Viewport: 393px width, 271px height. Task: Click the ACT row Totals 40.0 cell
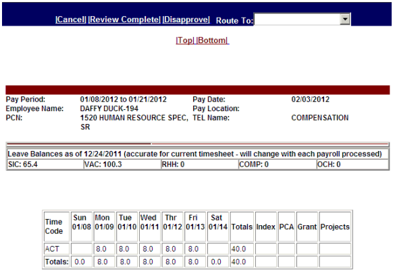(242, 249)
